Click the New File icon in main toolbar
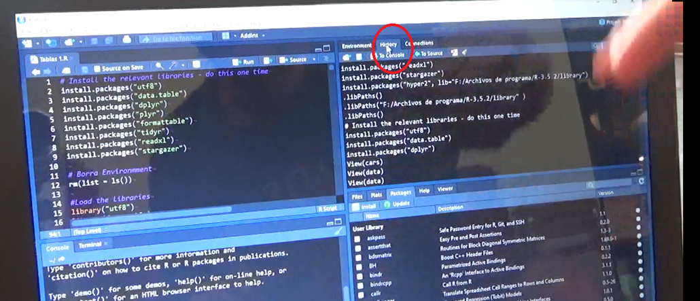 pos(27,43)
